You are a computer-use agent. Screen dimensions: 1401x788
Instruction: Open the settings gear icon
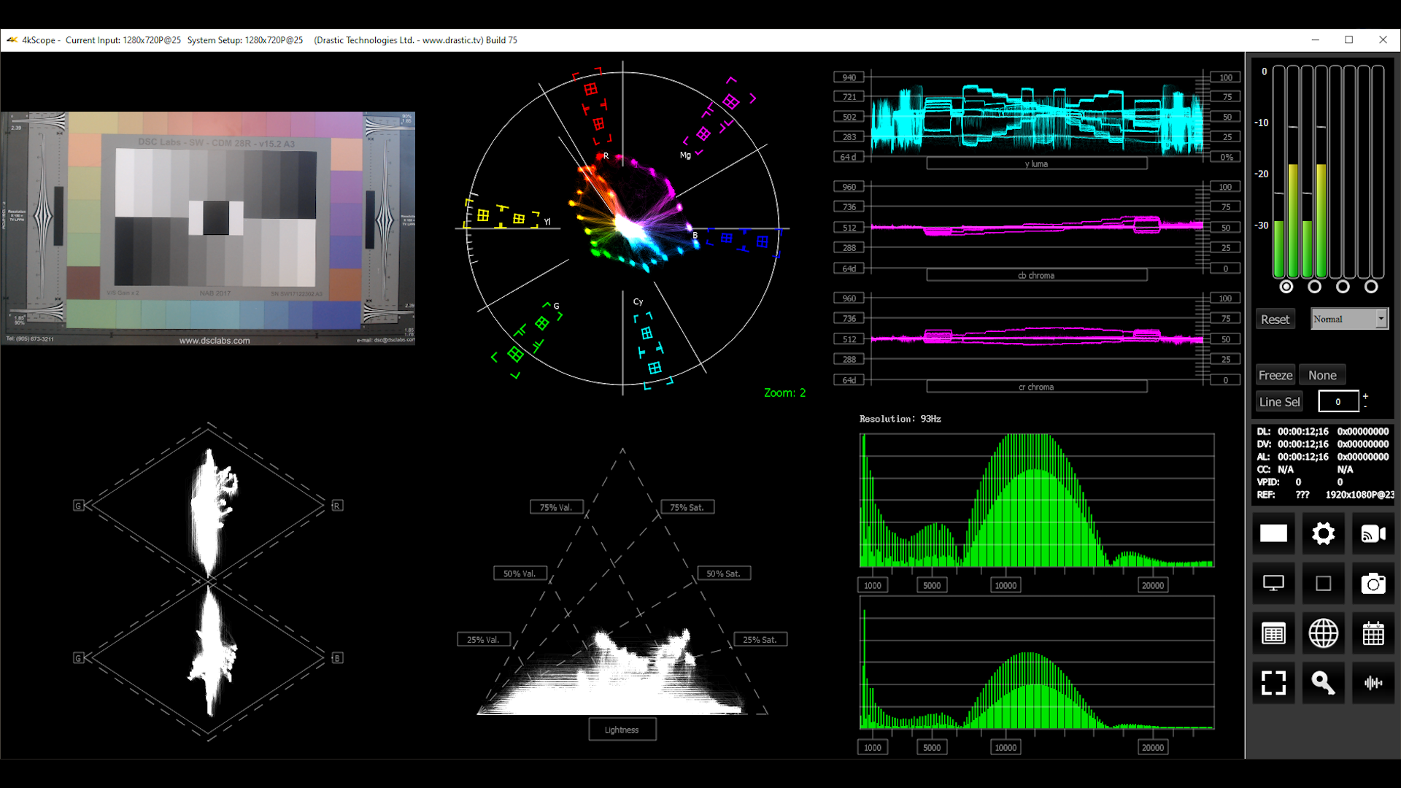coord(1323,534)
